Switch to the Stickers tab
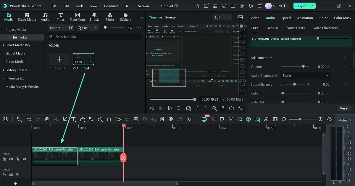Image resolution: width=355 pixels, height=186 pixels. 125,17
